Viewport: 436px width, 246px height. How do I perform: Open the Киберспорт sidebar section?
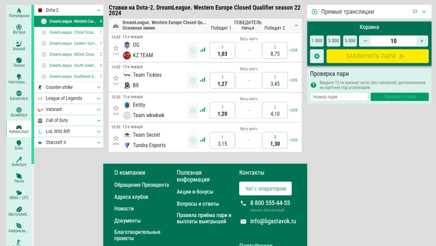coord(19,129)
